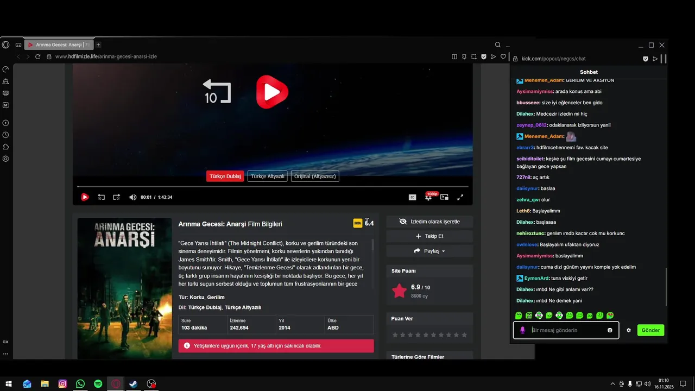Mute the video player volume
This screenshot has width=695, height=391.
tap(132, 197)
